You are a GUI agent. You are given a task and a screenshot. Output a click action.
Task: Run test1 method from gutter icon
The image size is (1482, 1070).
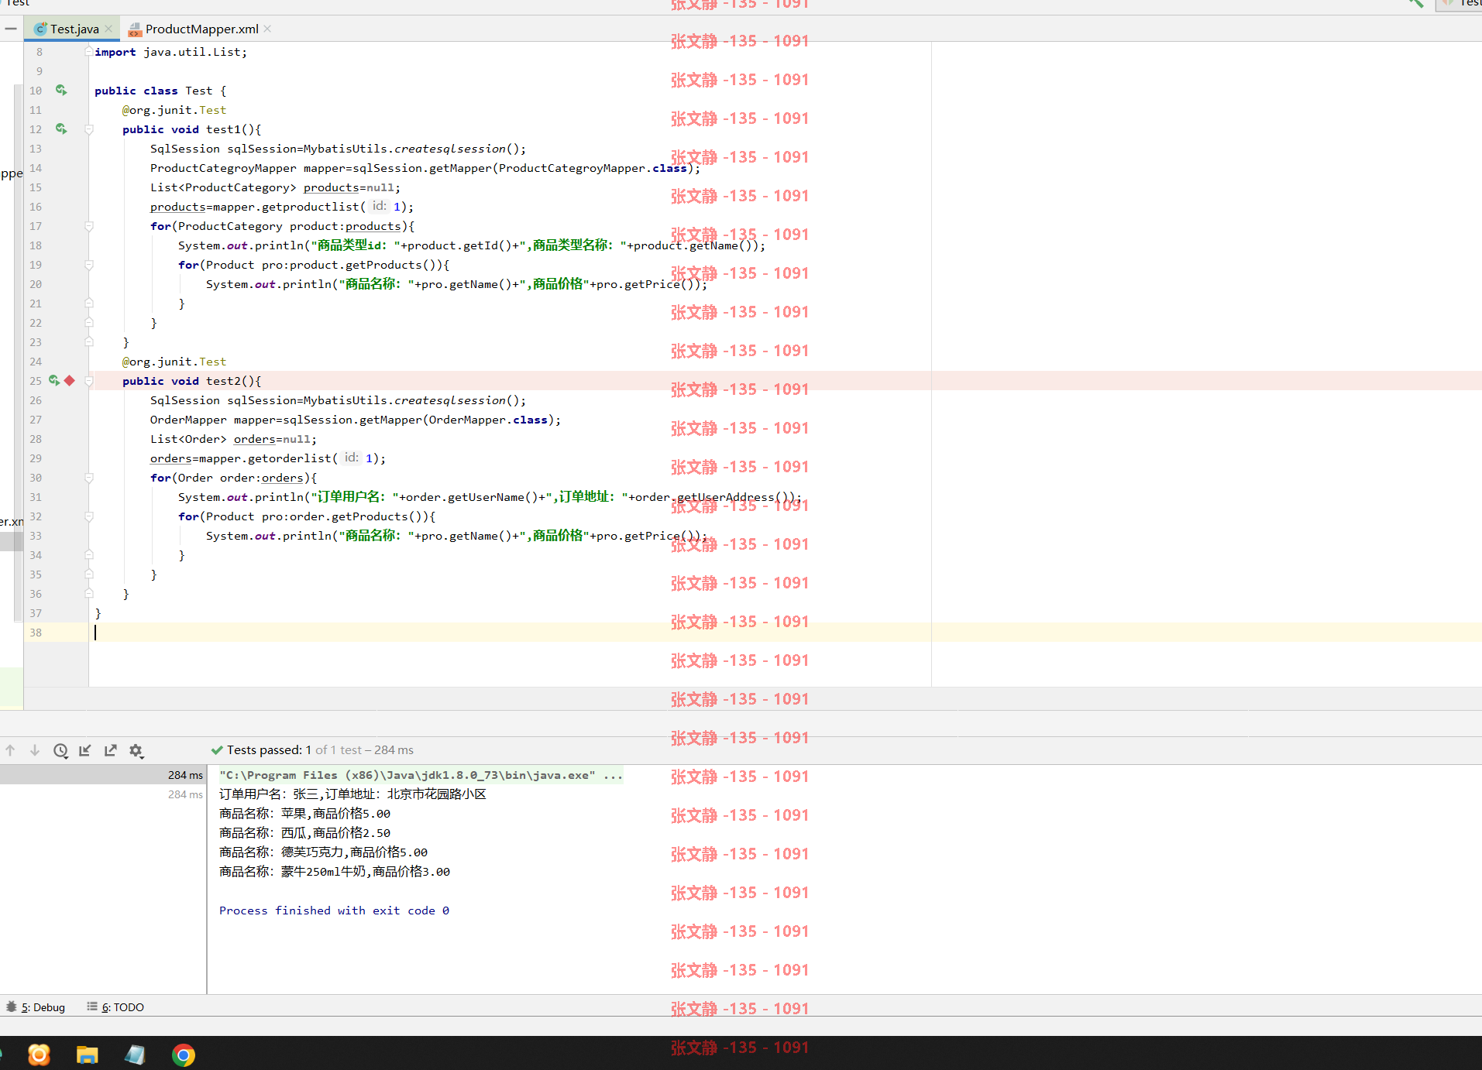(61, 129)
